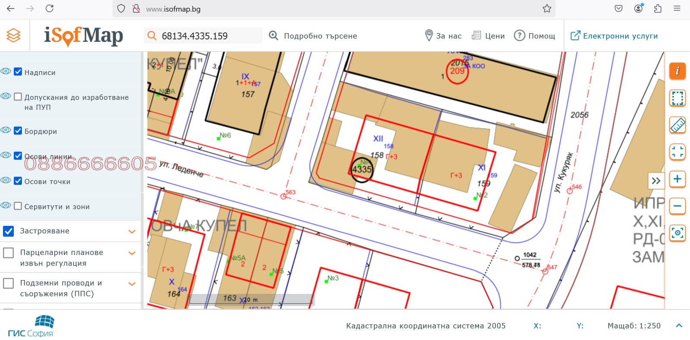690x340 pixels.
Task: Expand the right panel double-arrow button
Action: [x=655, y=181]
